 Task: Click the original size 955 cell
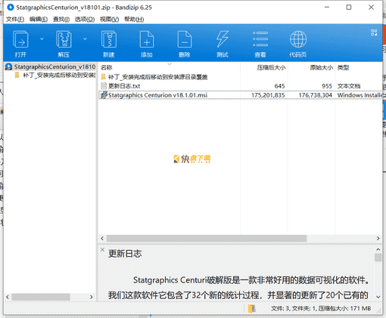327,86
